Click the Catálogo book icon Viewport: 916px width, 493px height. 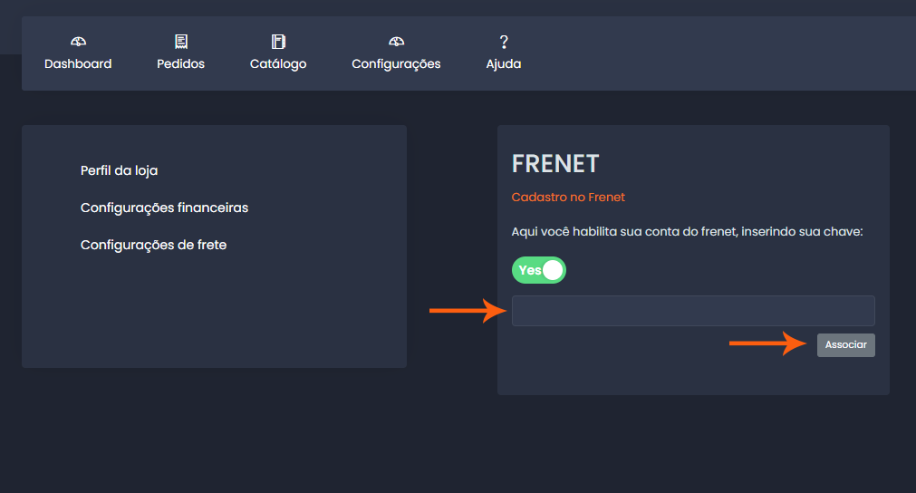pos(278,42)
